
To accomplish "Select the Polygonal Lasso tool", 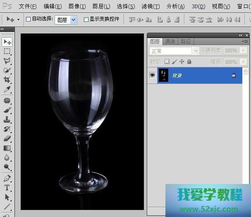I will tap(7, 61).
